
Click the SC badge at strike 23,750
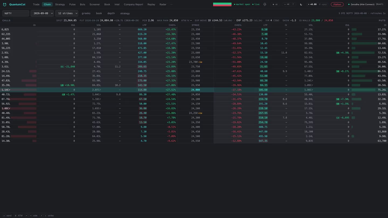coord(62,67)
